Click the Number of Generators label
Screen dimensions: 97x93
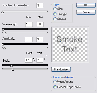[16, 5]
